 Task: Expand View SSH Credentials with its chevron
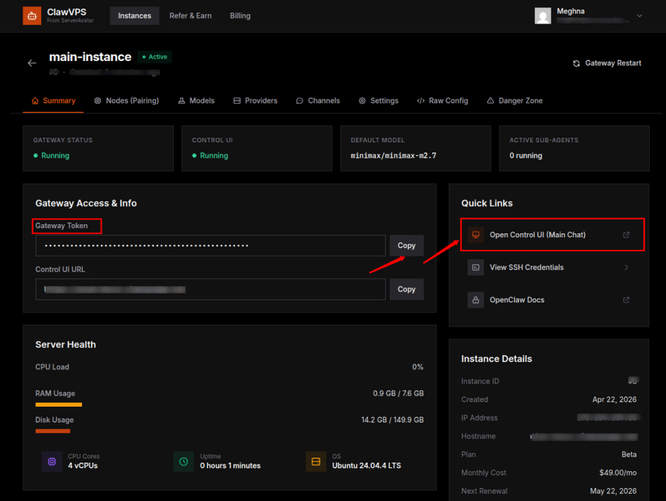(x=626, y=267)
